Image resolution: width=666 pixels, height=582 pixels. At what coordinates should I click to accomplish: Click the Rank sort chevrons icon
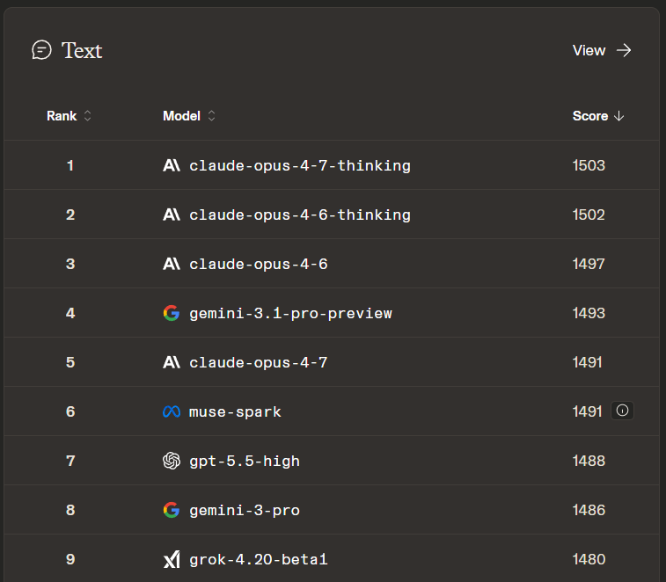87,116
